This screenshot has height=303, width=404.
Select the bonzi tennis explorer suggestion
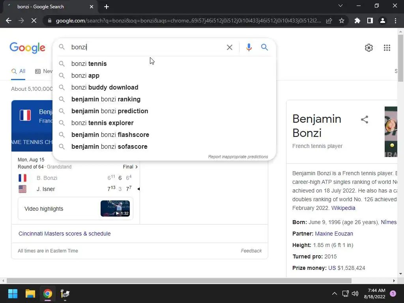tap(164, 123)
